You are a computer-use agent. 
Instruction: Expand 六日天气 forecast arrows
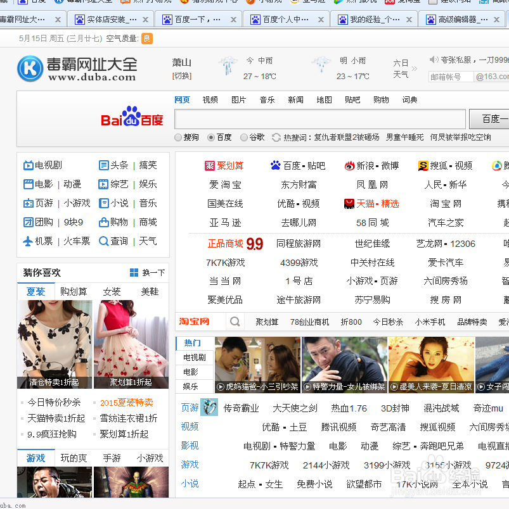[415, 68]
